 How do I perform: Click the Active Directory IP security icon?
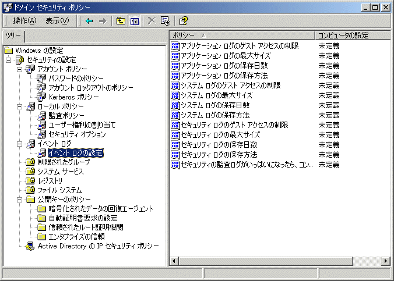30,246
